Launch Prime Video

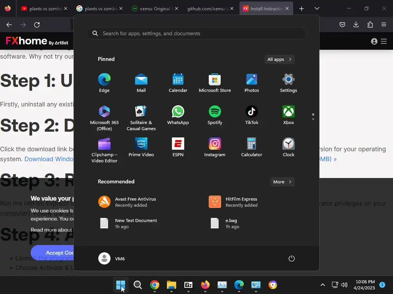coord(141,147)
